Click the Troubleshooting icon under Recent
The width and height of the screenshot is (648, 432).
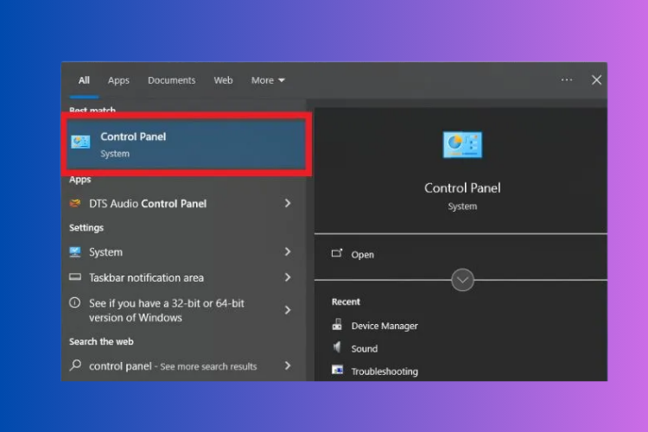pyautogui.click(x=337, y=370)
